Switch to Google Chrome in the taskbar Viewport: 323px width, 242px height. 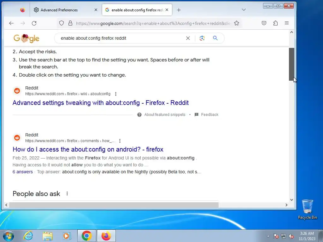(x=86, y=236)
